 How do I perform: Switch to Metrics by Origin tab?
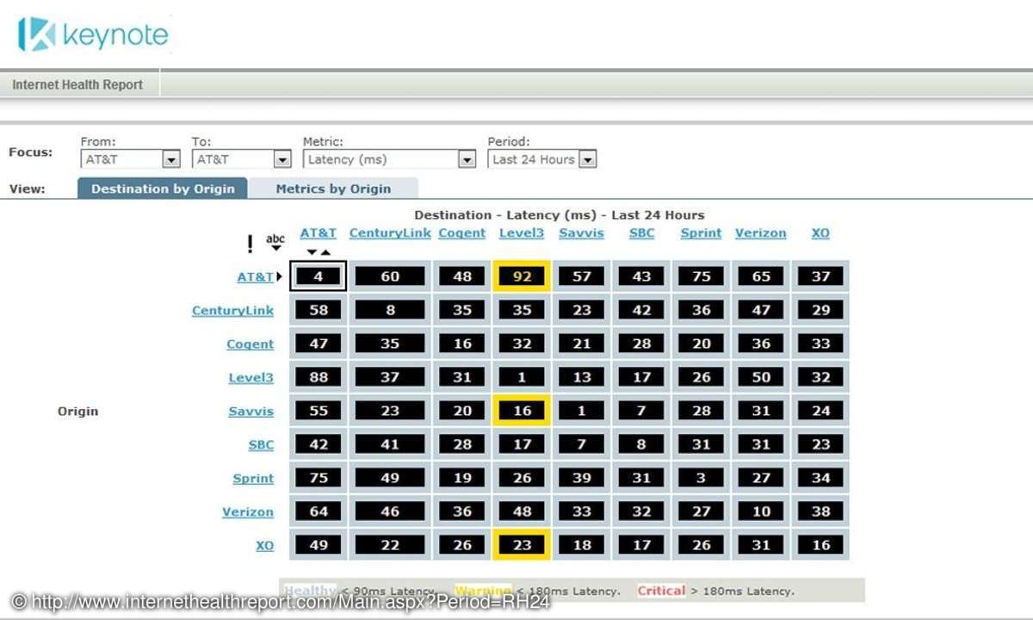click(333, 189)
